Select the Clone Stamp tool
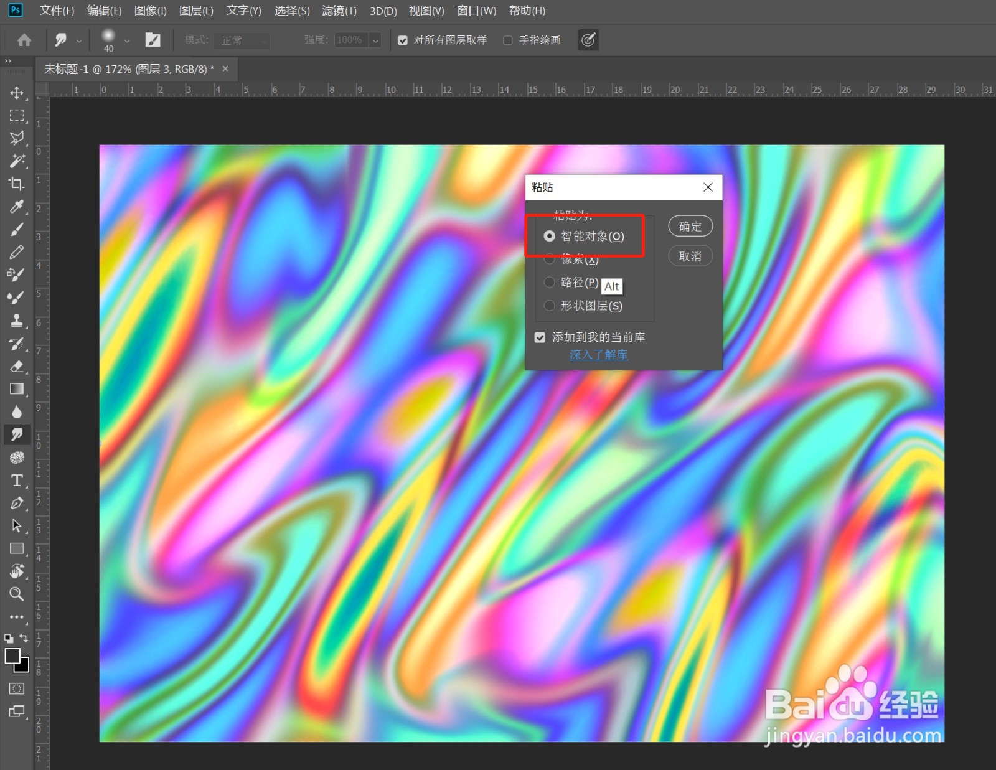 click(x=17, y=321)
